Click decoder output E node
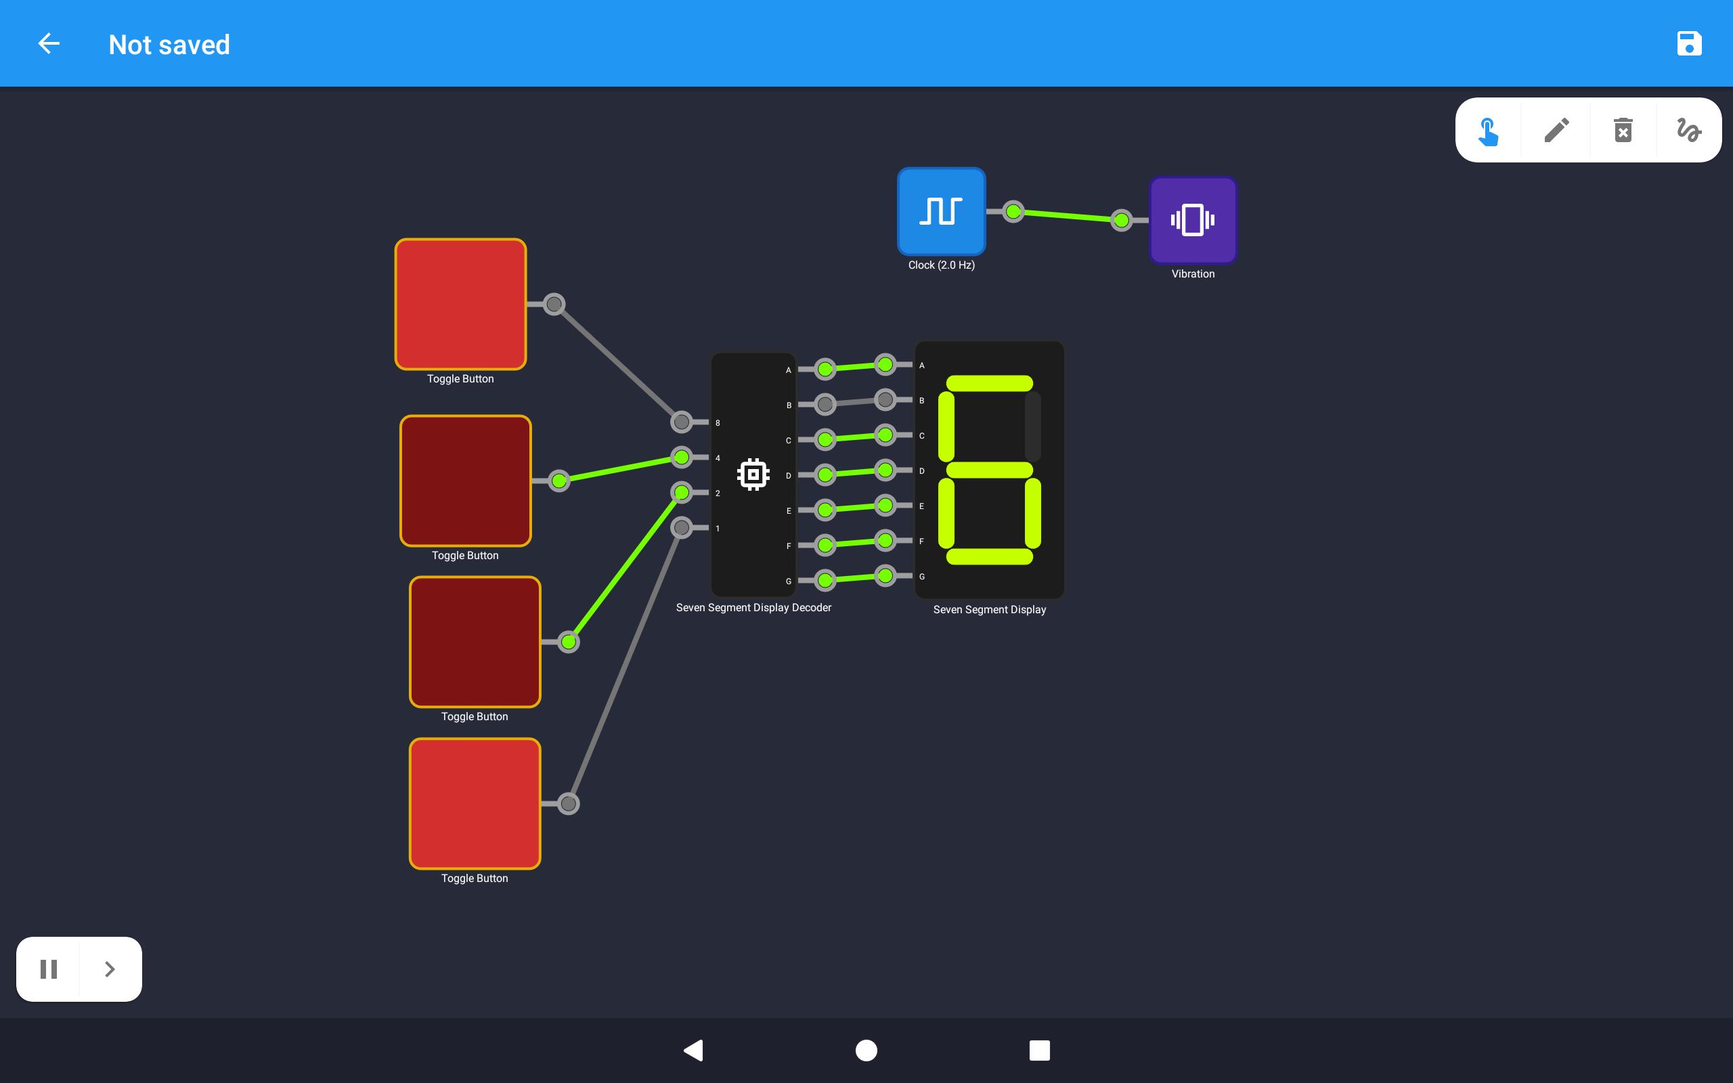 click(825, 510)
